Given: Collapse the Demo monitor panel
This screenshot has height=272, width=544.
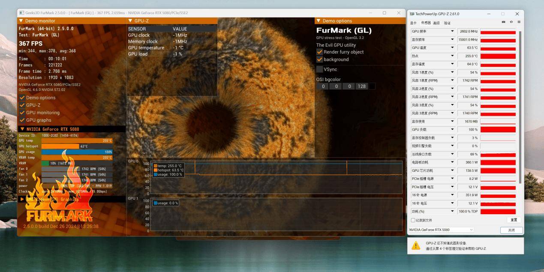Looking at the screenshot, I should tap(21, 21).
